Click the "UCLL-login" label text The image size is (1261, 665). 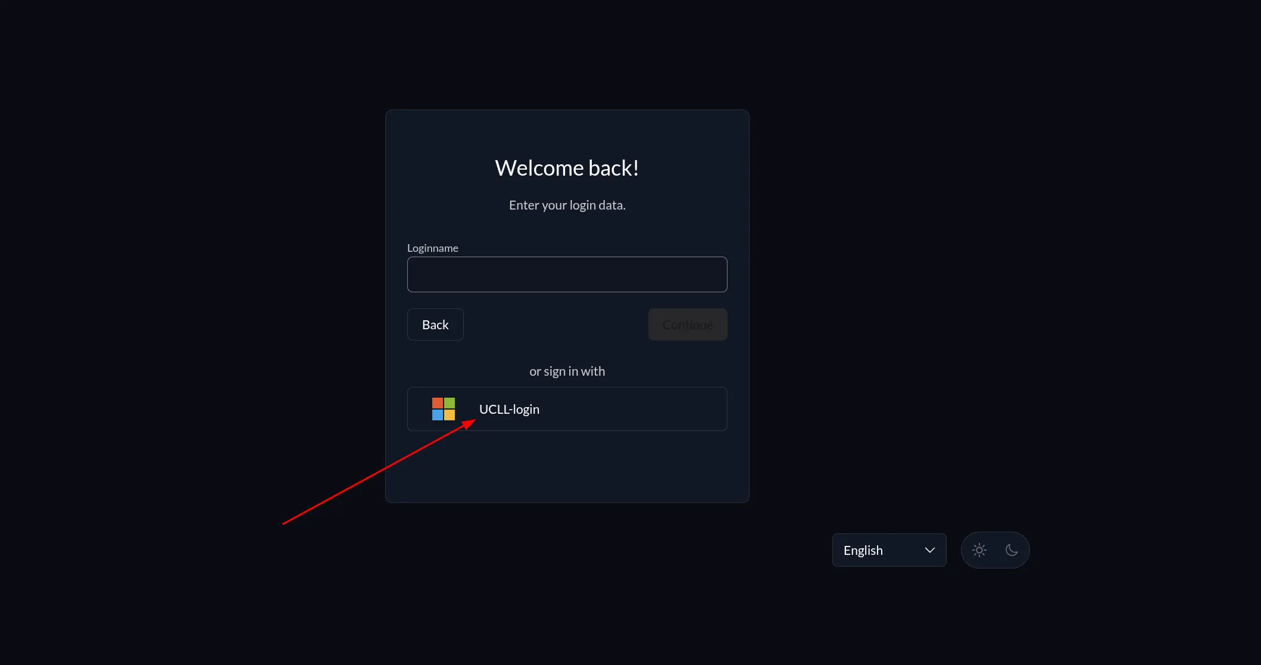pyautogui.click(x=509, y=410)
